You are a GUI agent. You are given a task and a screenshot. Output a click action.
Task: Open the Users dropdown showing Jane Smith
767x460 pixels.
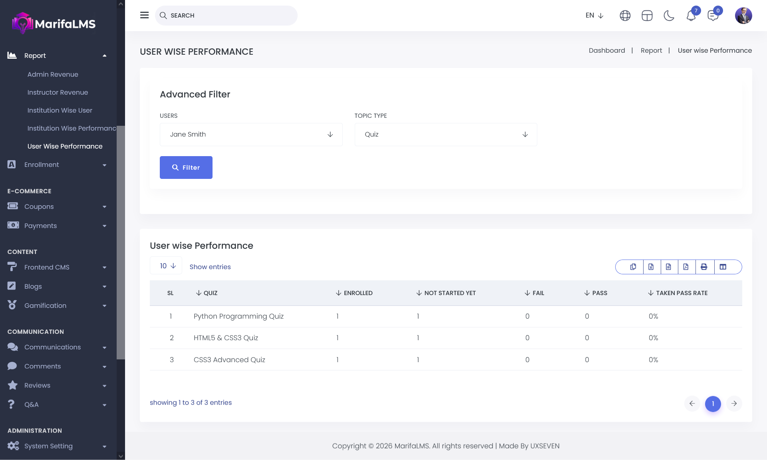[251, 135]
